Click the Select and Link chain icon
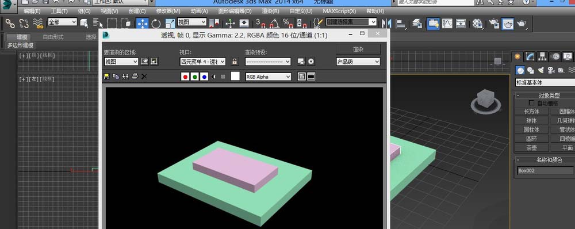 (x=10, y=24)
